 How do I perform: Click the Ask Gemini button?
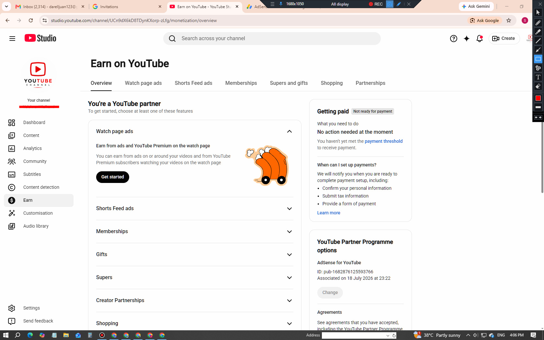[x=476, y=6]
